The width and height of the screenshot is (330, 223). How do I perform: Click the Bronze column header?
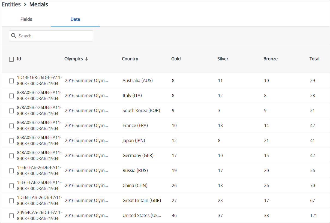point(270,59)
